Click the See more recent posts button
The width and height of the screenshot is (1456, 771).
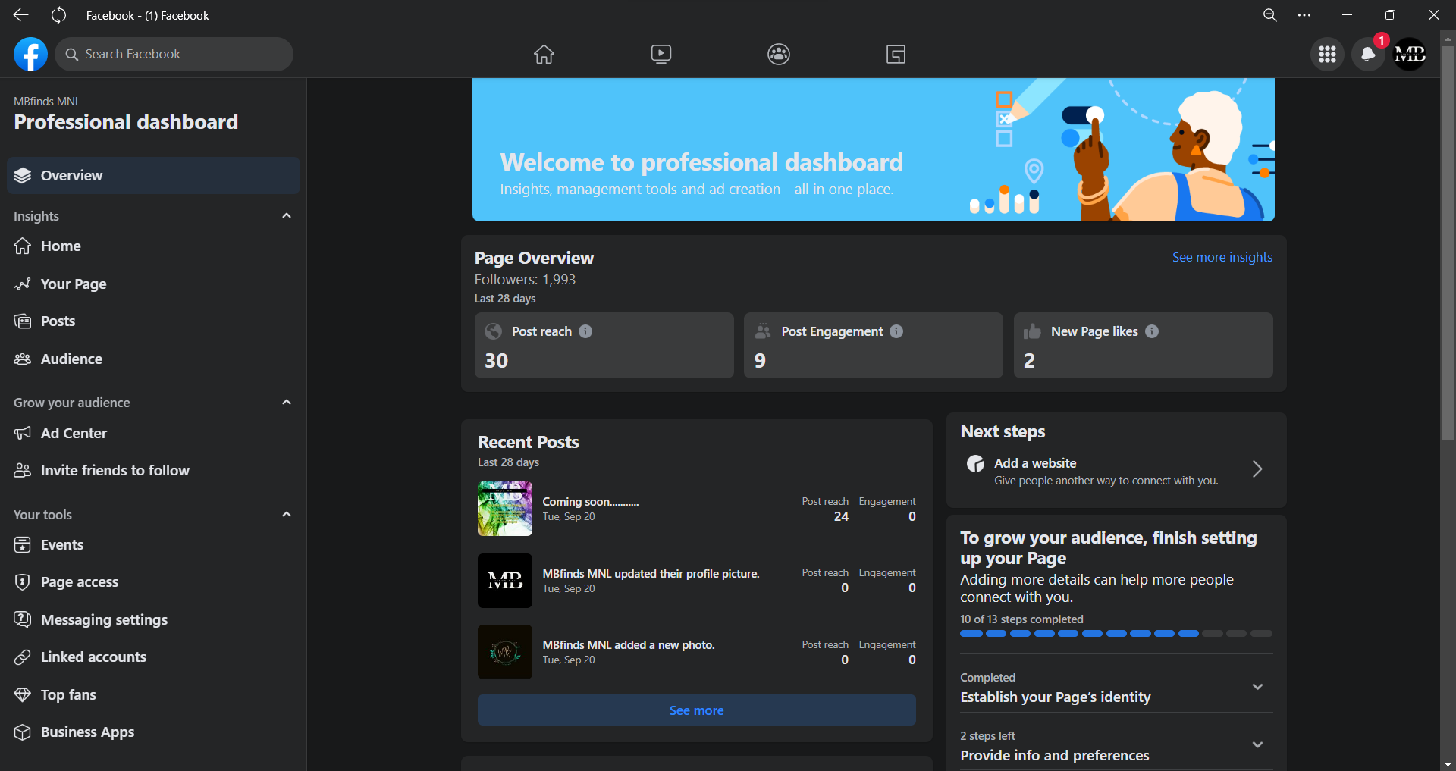click(696, 710)
